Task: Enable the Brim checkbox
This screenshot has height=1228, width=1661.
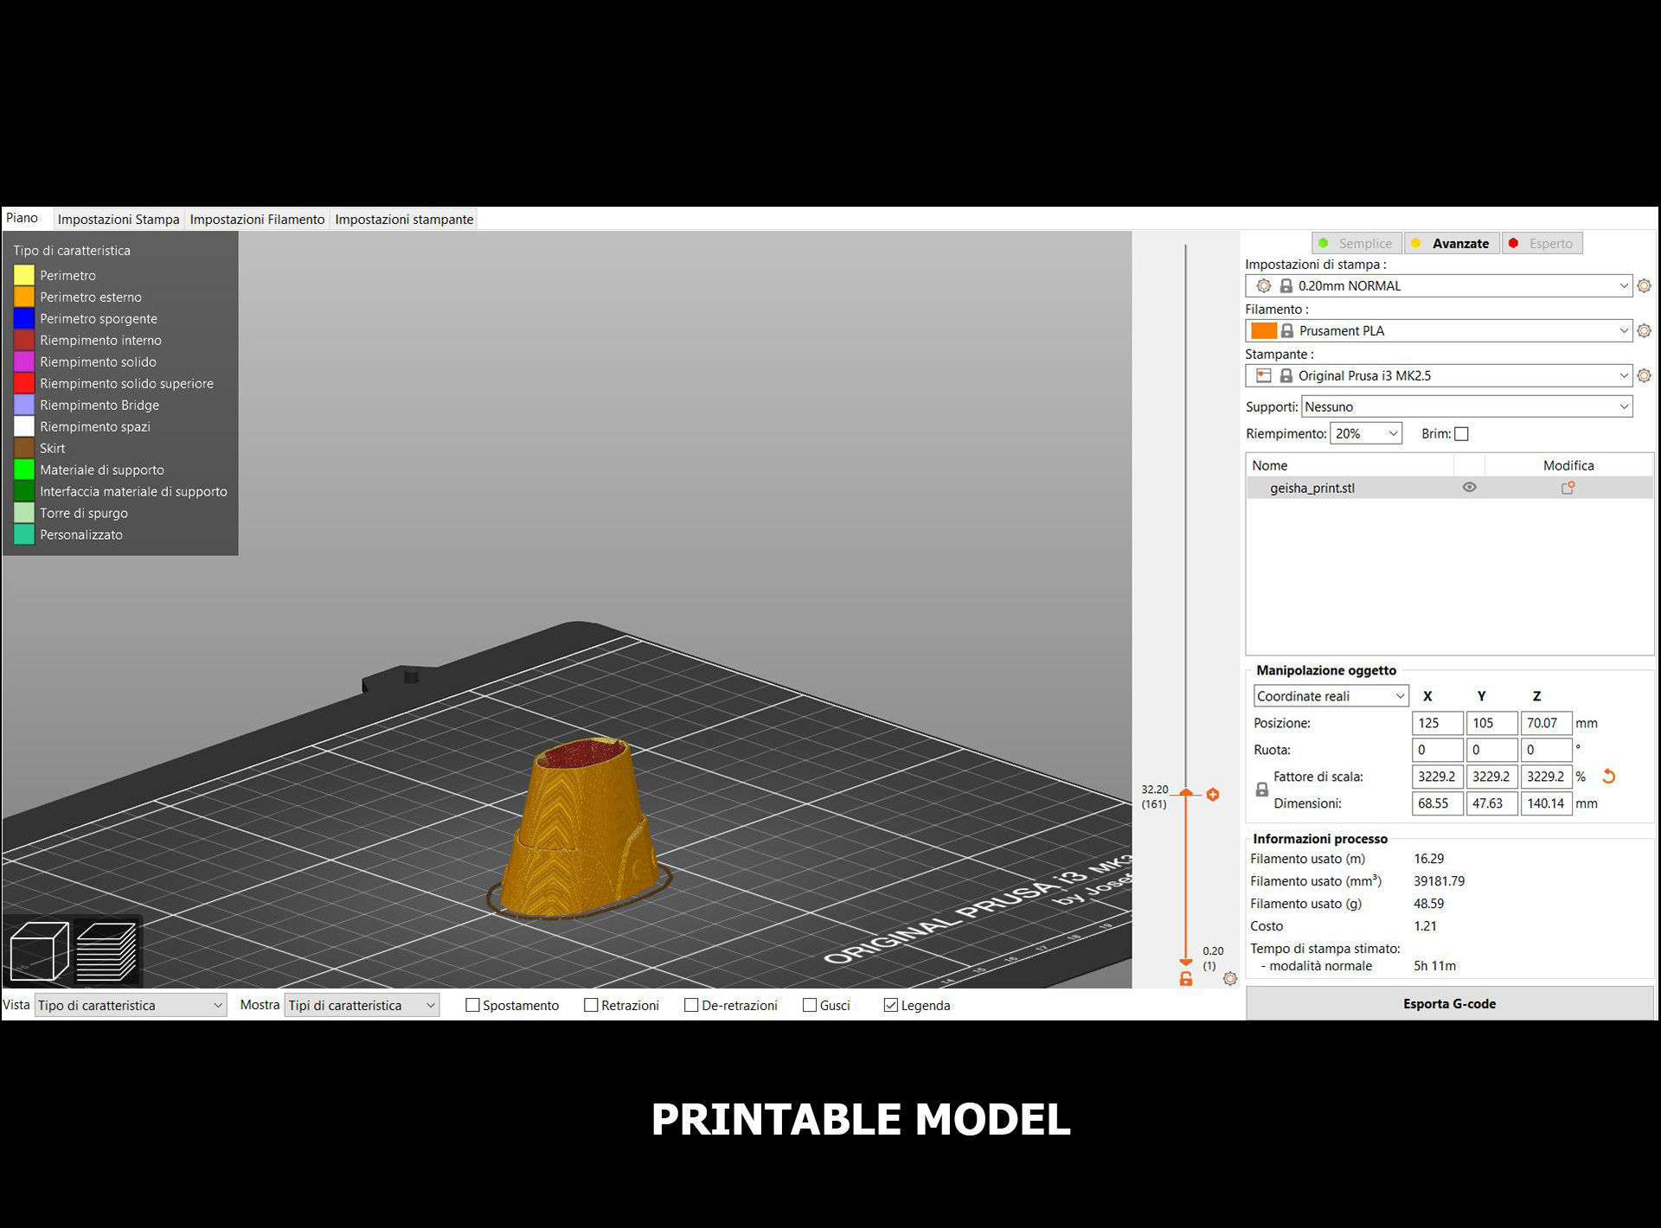Action: click(1461, 434)
